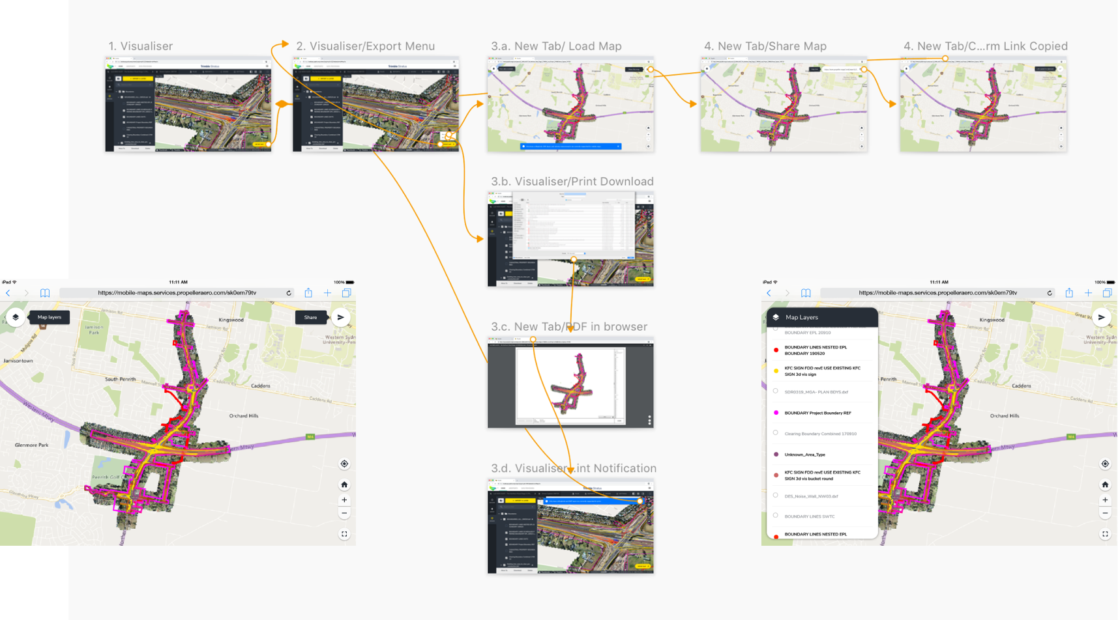Screen dimensions: 1118x620
Task: Collapse the Map Layers panel header
Action: (x=820, y=317)
